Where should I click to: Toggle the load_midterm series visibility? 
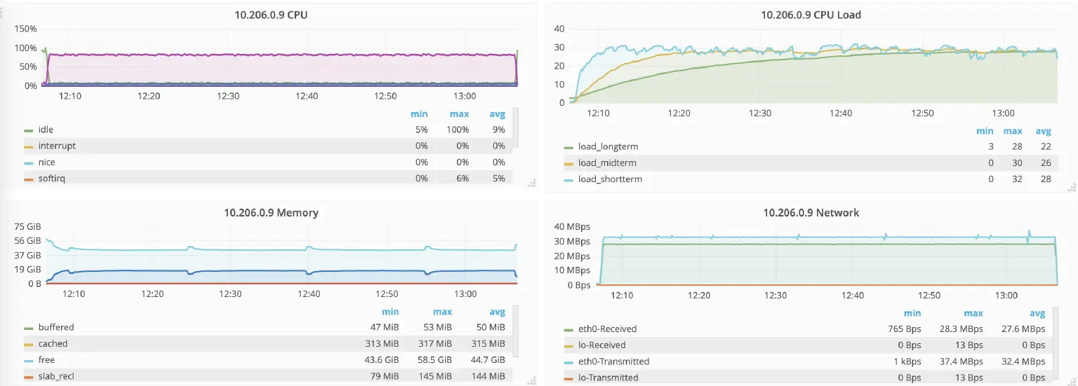tap(608, 163)
